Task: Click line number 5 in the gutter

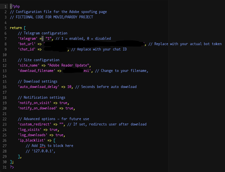Action: tap(5, 28)
